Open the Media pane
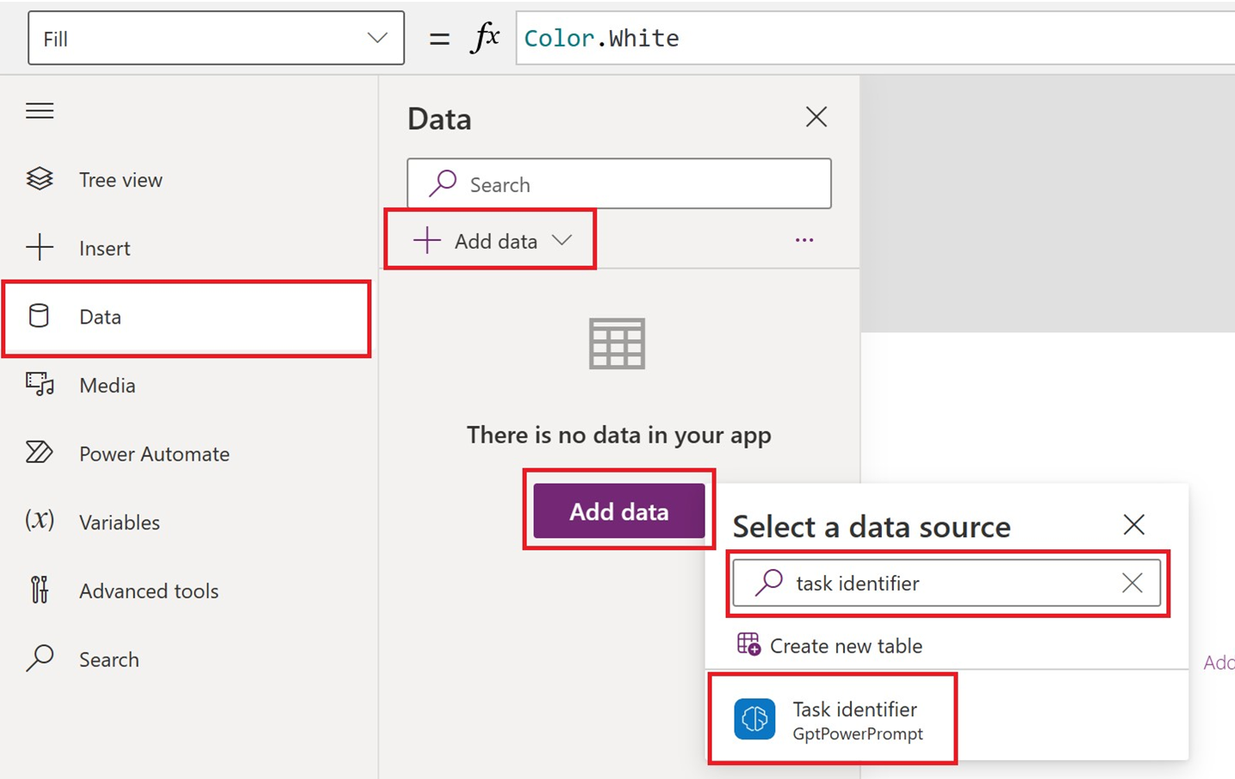 (x=107, y=385)
